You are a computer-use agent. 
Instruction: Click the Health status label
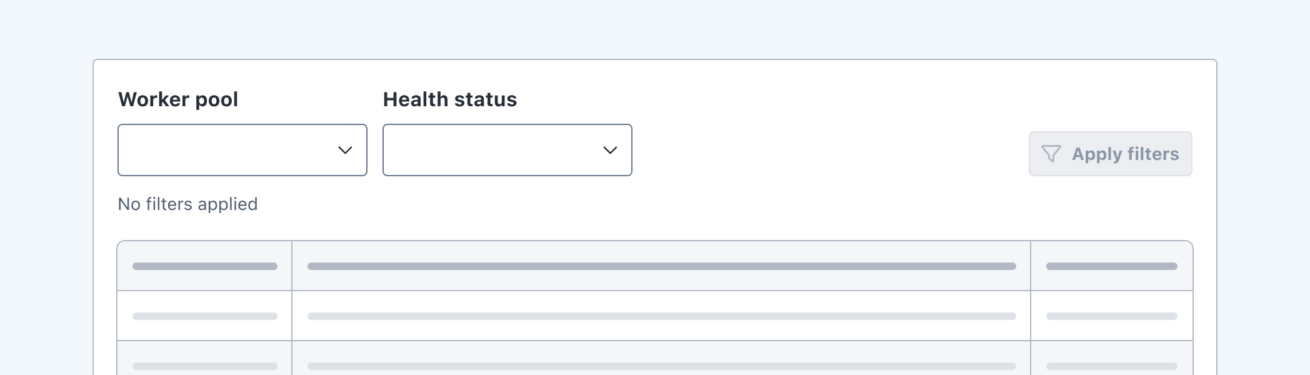[450, 99]
